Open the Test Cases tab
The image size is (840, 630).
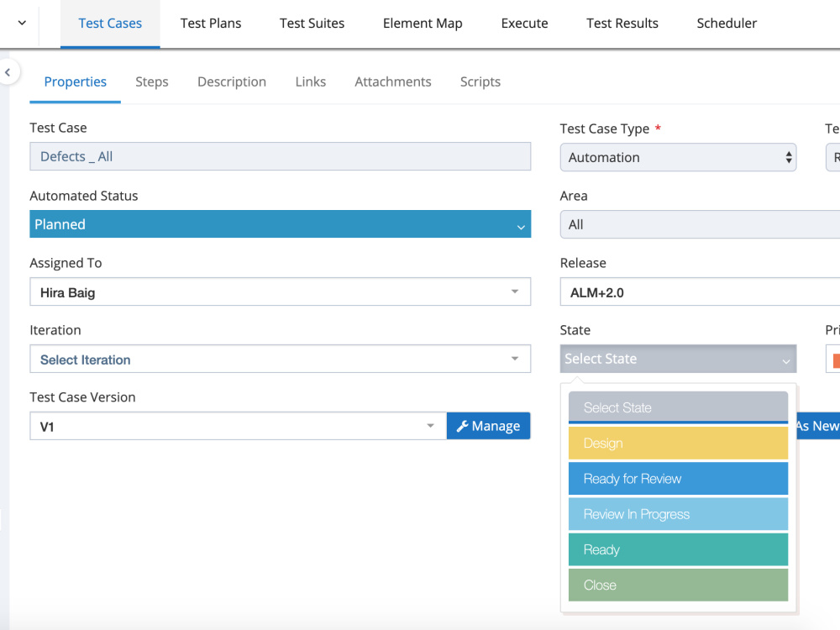110,24
